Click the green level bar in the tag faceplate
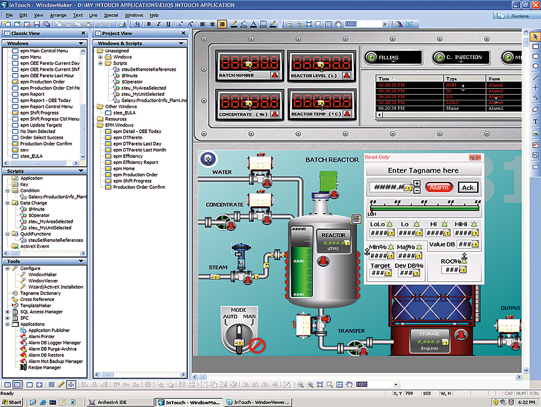The width and height of the screenshot is (541, 407). tap(425, 207)
